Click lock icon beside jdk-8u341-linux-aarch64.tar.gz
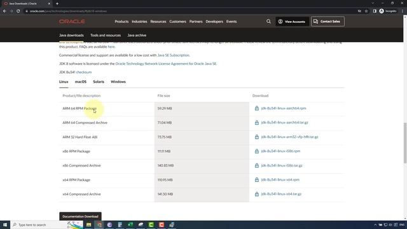The image size is (407, 229). tap(257, 123)
